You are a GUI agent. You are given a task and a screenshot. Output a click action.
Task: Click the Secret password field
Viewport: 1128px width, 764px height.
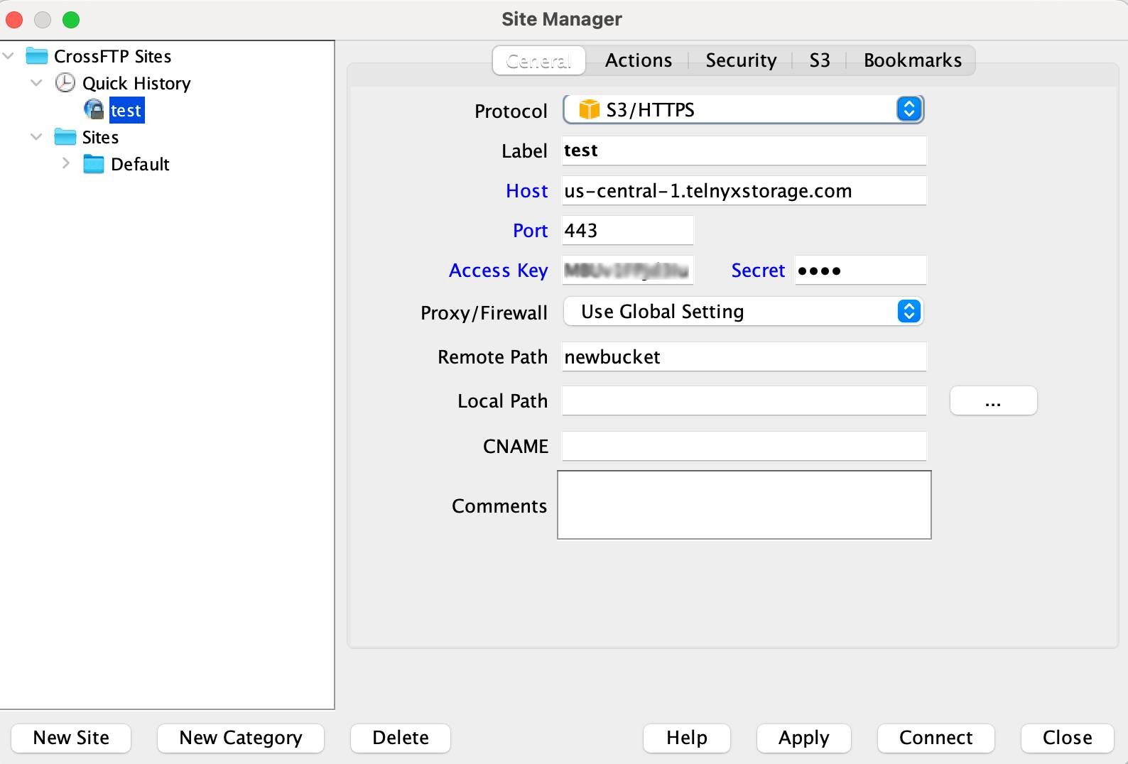(x=860, y=271)
